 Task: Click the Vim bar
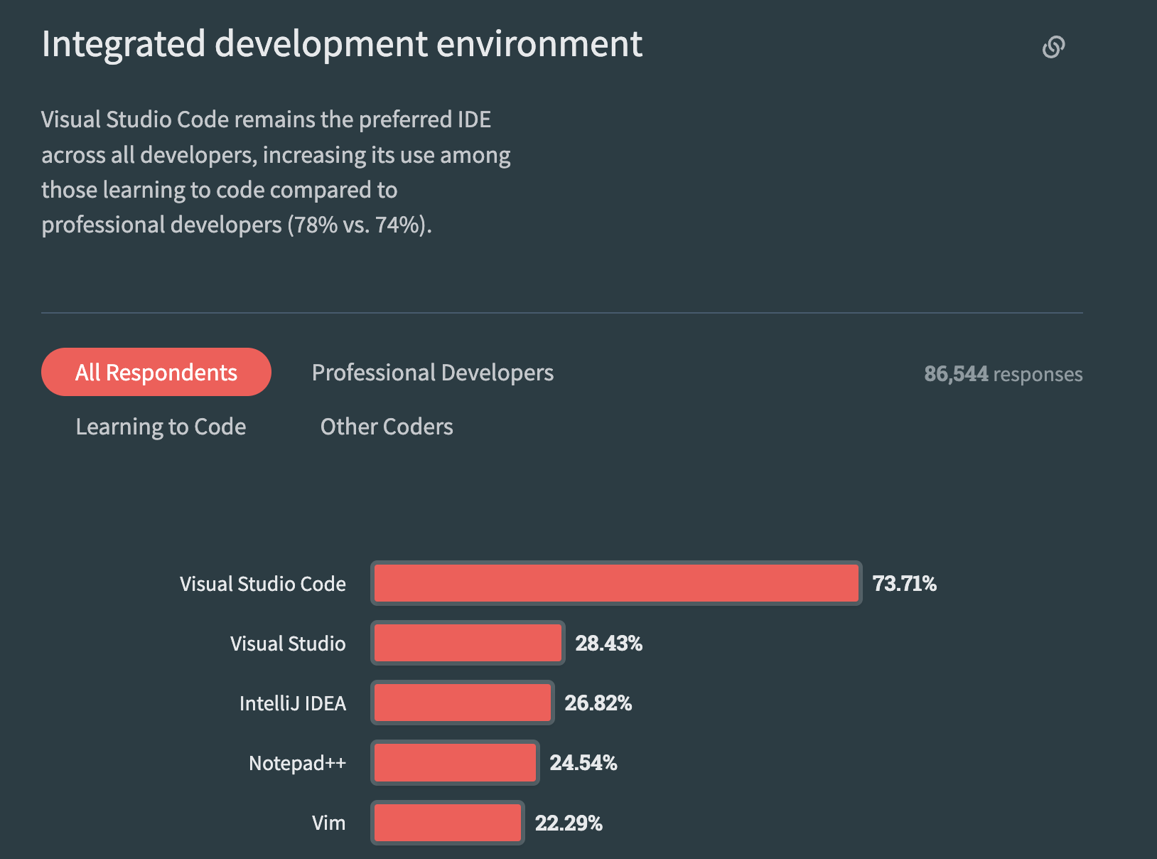[x=448, y=823]
